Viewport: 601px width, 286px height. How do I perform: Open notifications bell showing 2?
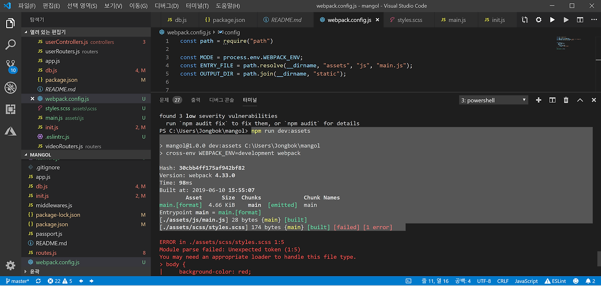pyautogui.click(x=590, y=281)
